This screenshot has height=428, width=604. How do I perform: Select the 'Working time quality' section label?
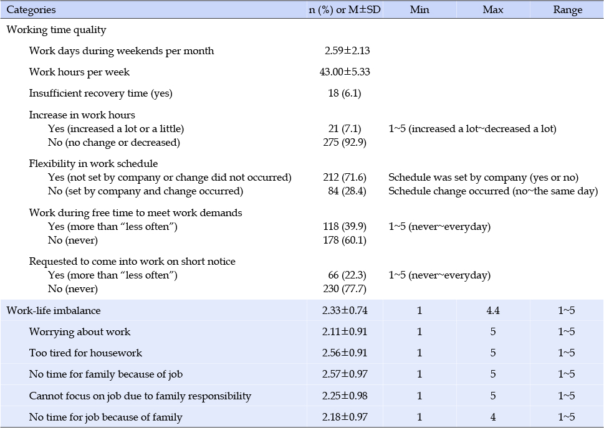click(x=56, y=30)
